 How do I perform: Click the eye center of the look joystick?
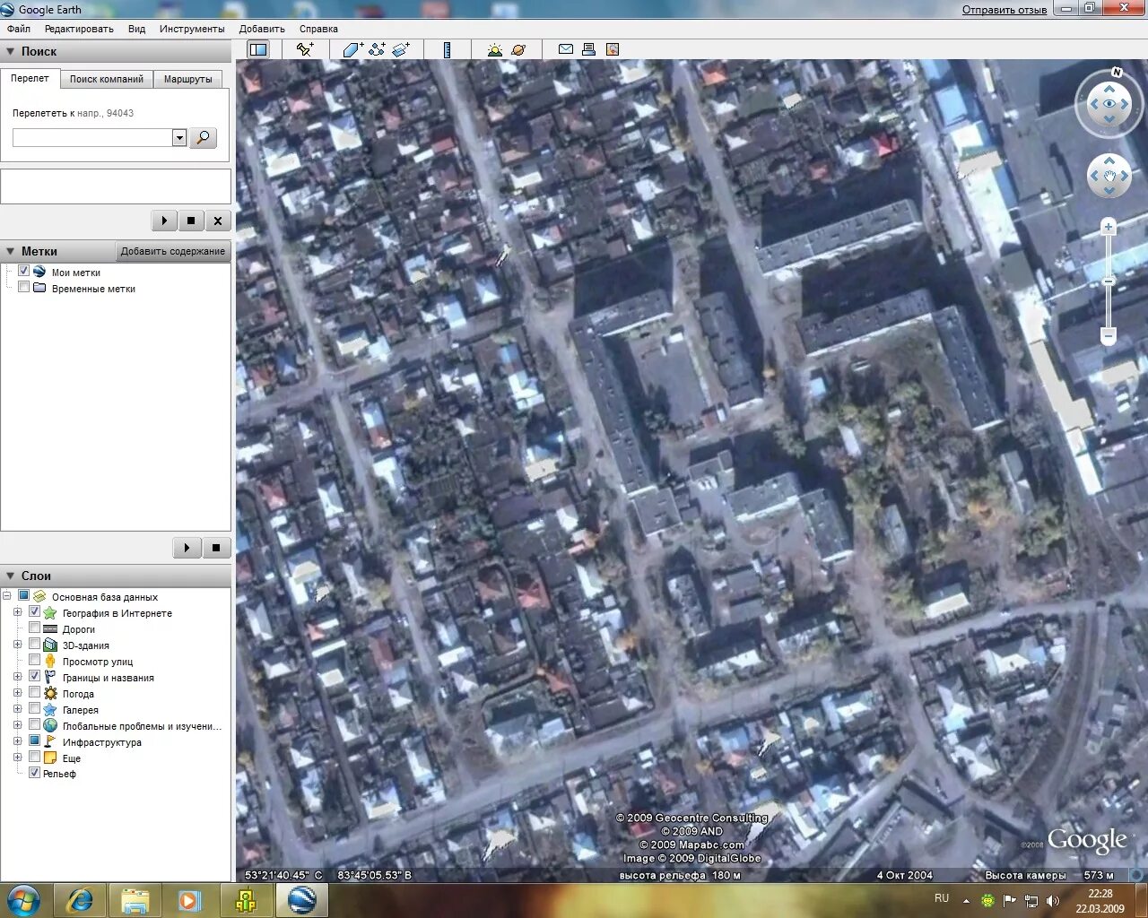coord(1109,104)
